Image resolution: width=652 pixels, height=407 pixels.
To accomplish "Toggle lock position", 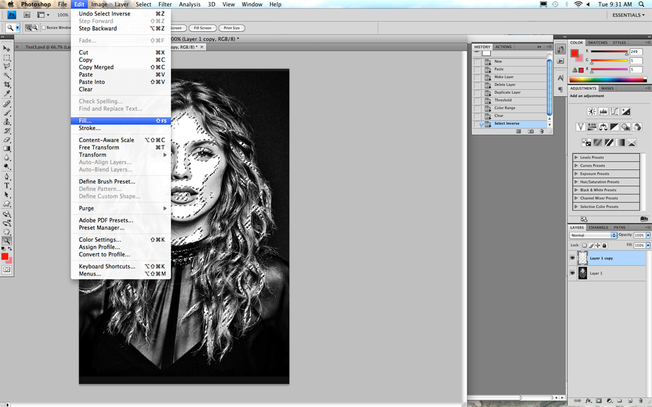I will click(598, 246).
